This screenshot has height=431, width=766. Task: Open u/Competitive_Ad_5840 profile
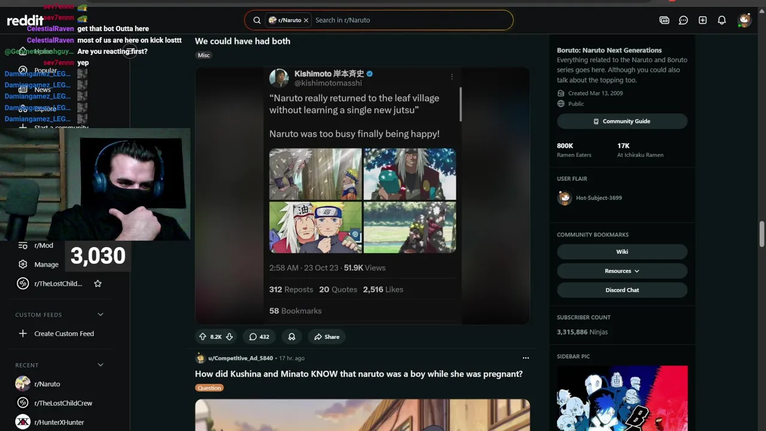pos(241,358)
